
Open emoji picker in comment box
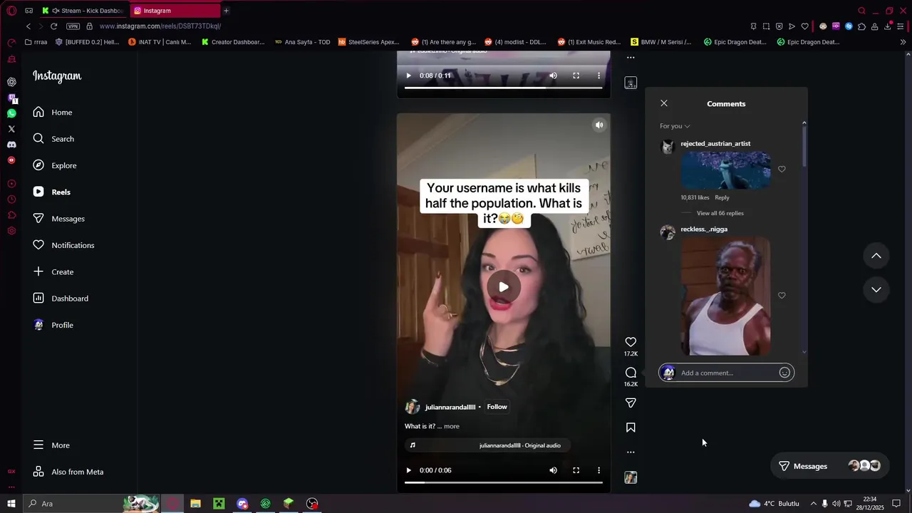(784, 373)
